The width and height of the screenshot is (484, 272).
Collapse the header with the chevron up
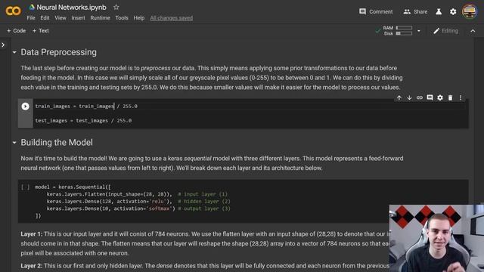473,31
